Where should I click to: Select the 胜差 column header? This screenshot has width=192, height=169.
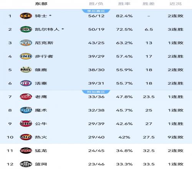[149, 4]
